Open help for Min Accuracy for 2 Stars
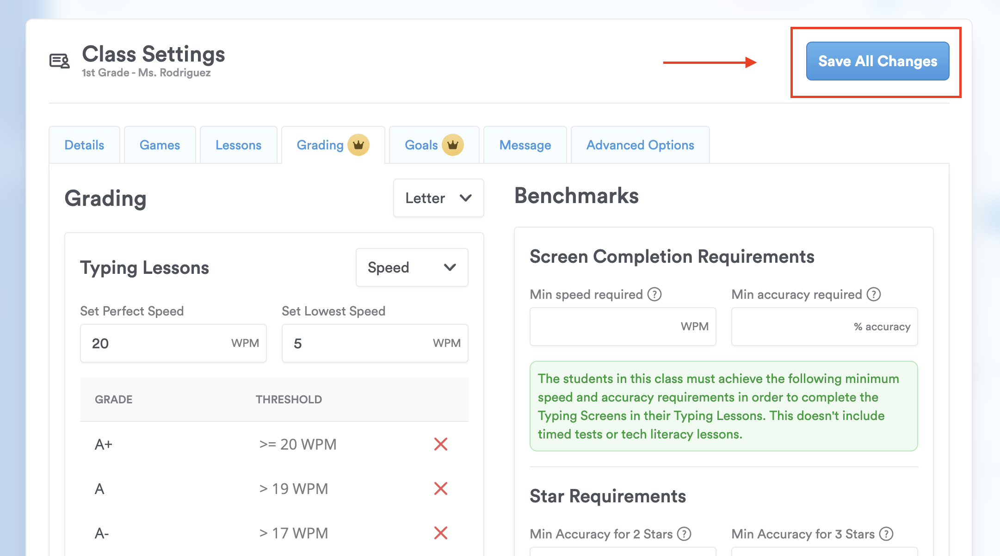 [x=684, y=534]
